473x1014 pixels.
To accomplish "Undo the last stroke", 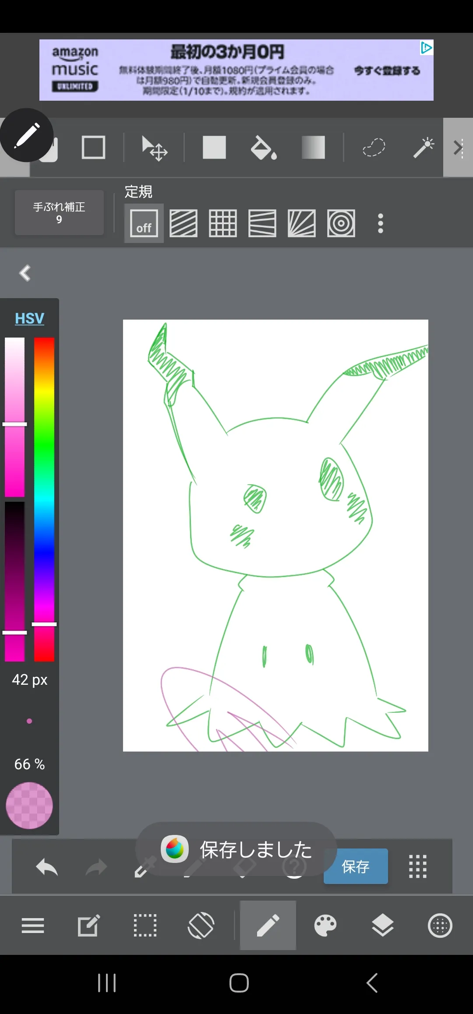I will pos(47,867).
